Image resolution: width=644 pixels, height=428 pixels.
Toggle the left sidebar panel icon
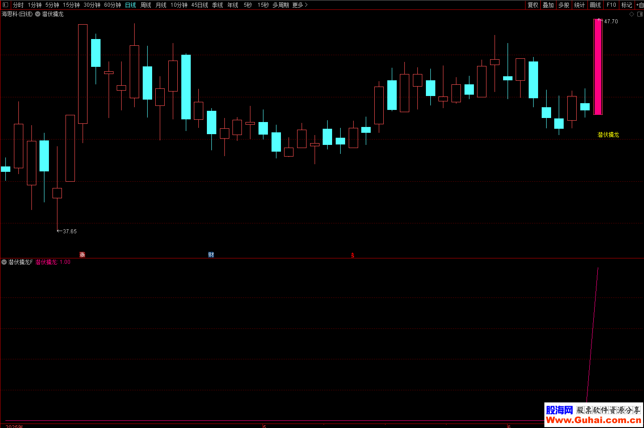point(5,5)
